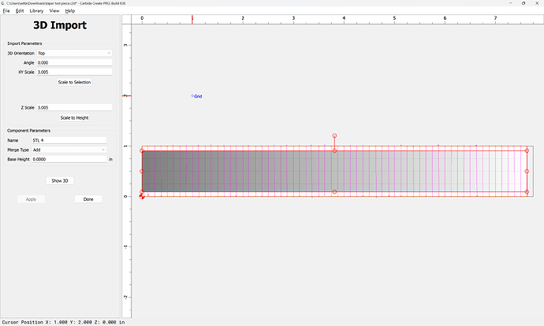Click into the Base Height field
This screenshot has width=544, height=326.
[x=69, y=159]
